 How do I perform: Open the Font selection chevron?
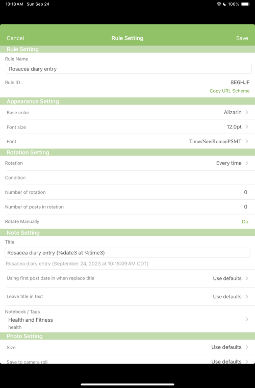click(x=247, y=141)
